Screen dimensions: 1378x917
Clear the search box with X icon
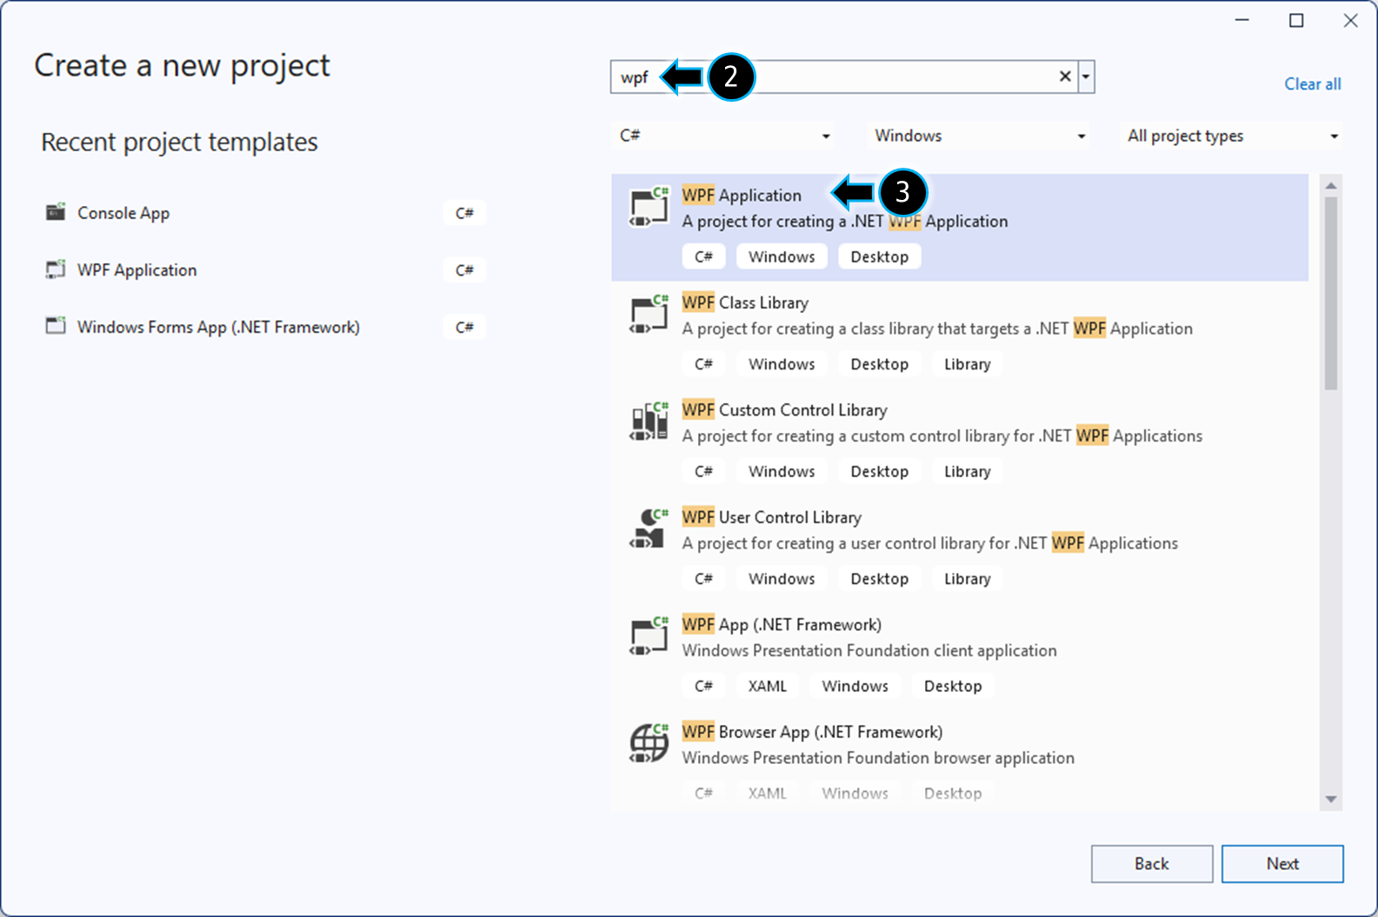(x=1064, y=76)
